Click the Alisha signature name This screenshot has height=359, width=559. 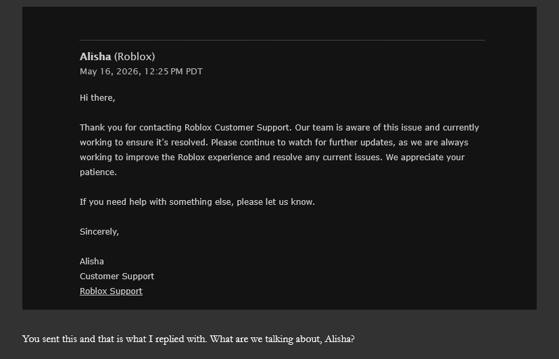92,262
